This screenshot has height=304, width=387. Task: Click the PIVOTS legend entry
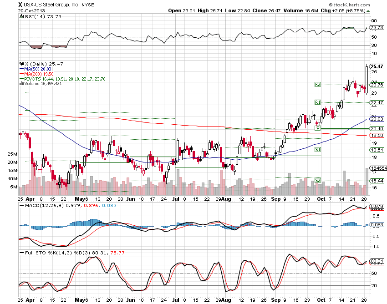coord(62,79)
